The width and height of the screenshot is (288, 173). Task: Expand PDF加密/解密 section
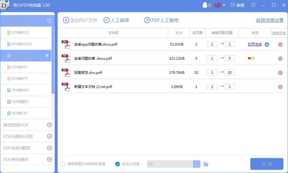[49, 148]
